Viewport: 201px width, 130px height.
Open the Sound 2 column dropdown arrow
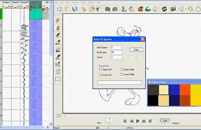point(16,7)
